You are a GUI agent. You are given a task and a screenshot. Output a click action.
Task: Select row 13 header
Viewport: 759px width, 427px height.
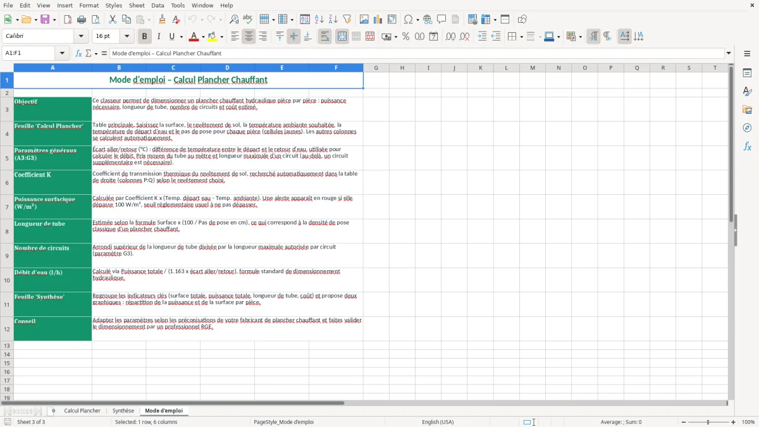tap(7, 345)
